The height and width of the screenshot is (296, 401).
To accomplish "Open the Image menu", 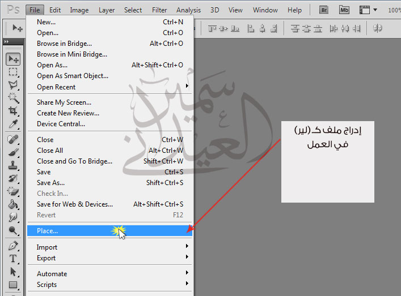I will tap(79, 10).
